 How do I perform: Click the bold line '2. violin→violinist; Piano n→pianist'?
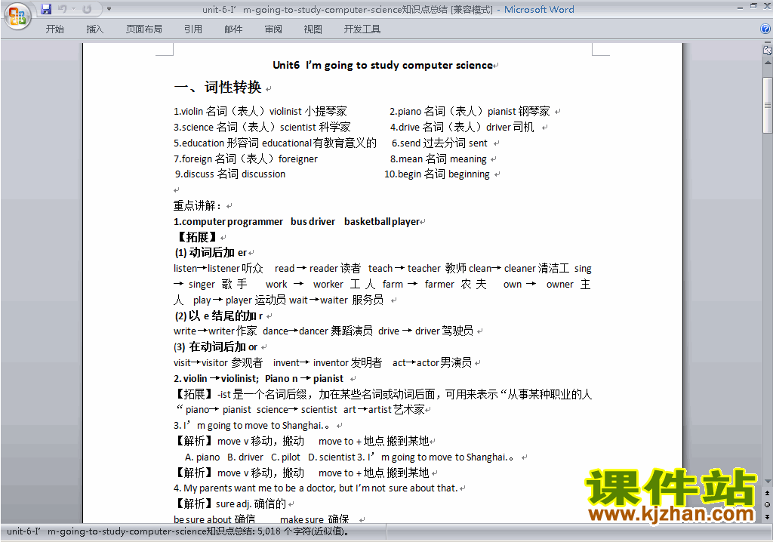pyautogui.click(x=258, y=378)
